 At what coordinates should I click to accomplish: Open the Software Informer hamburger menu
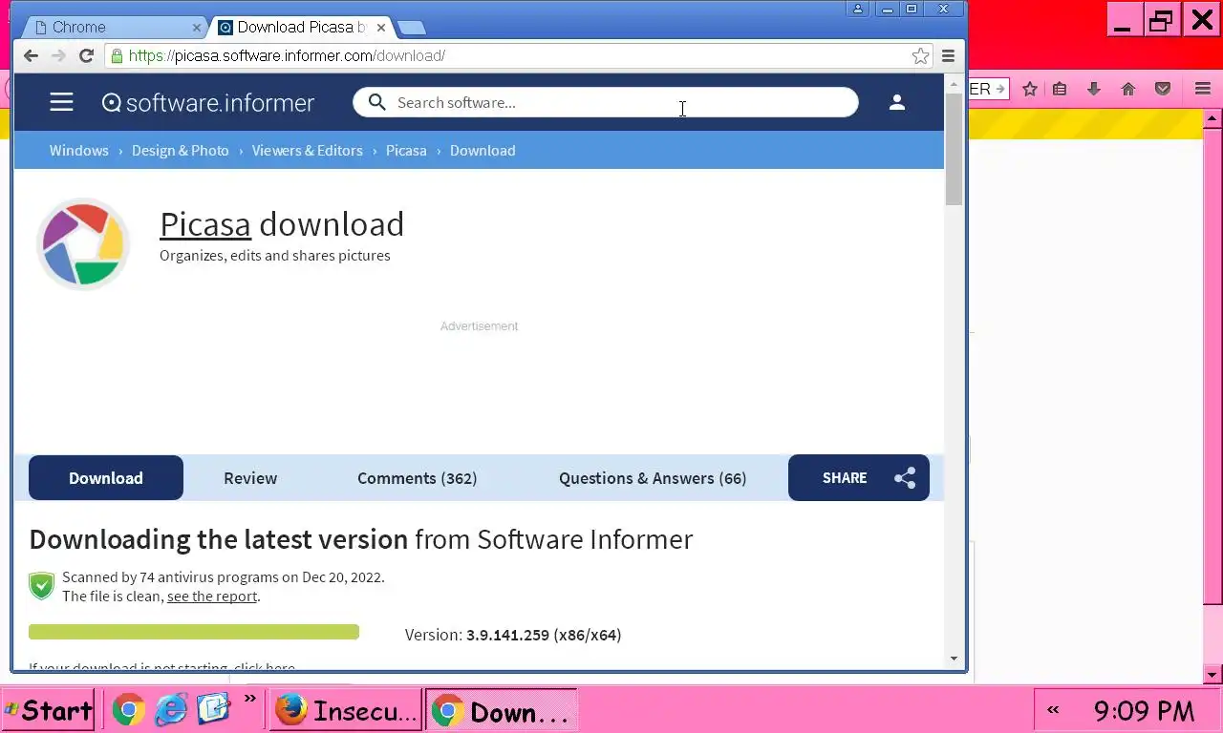click(61, 102)
